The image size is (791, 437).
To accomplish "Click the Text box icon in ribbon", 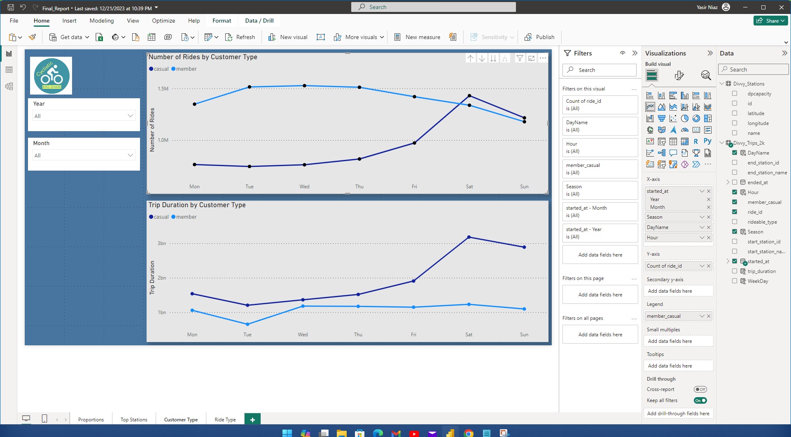I will 321,37.
